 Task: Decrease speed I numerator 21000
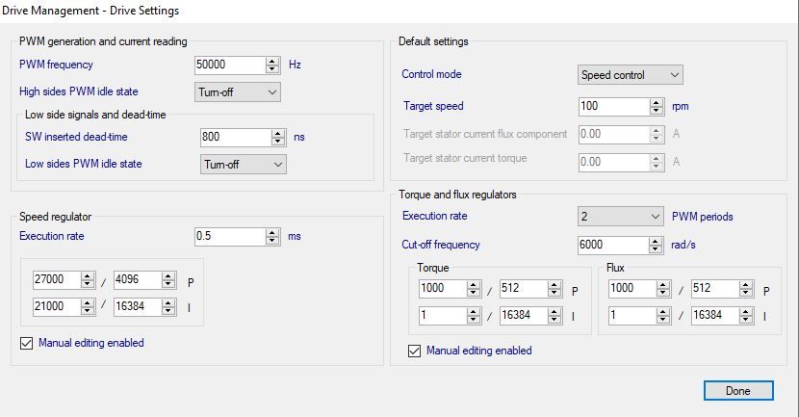(x=88, y=311)
